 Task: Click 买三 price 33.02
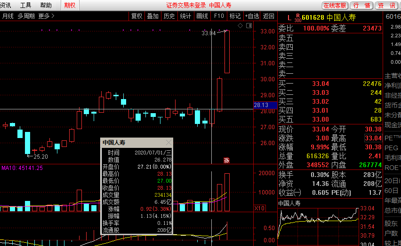[x=321, y=101]
